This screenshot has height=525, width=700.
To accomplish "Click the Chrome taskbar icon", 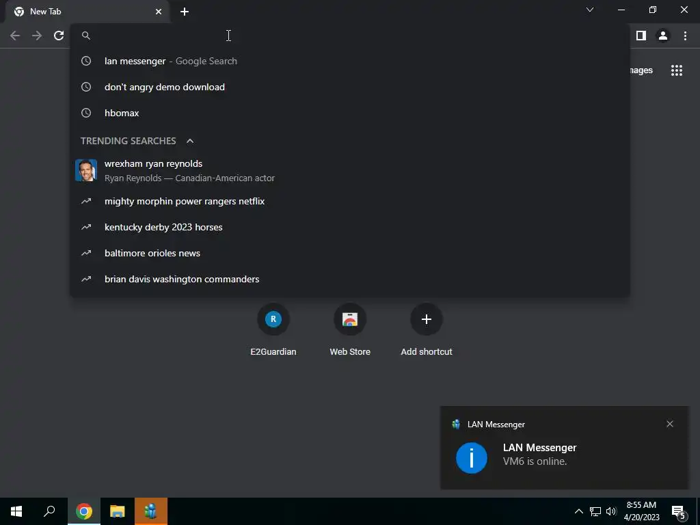I will click(84, 511).
